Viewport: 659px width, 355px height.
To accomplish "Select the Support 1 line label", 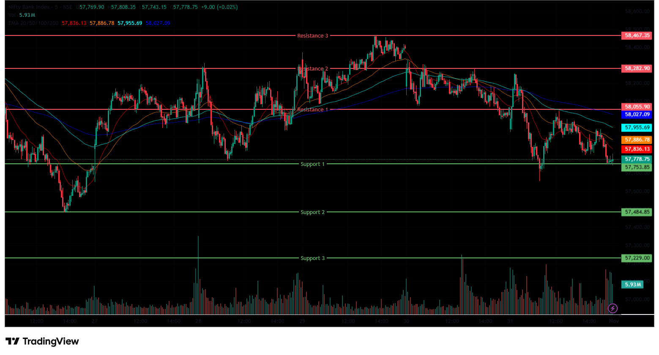I will [x=312, y=164].
